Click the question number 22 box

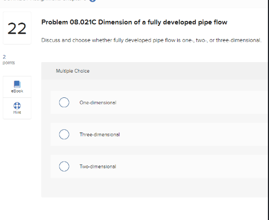click(x=17, y=28)
